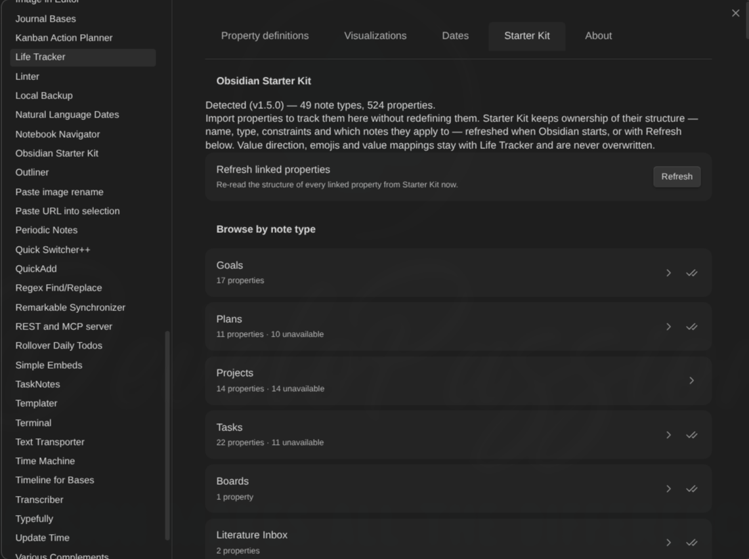Screen dimensions: 749x559
Task: Open Natural Language Dates settings
Action: 83,115
